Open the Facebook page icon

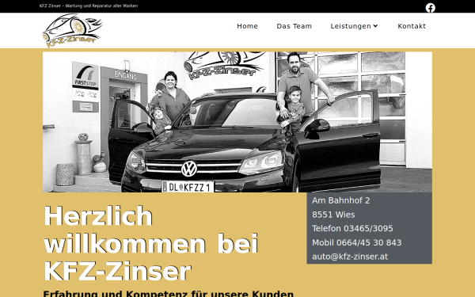coord(430,8)
